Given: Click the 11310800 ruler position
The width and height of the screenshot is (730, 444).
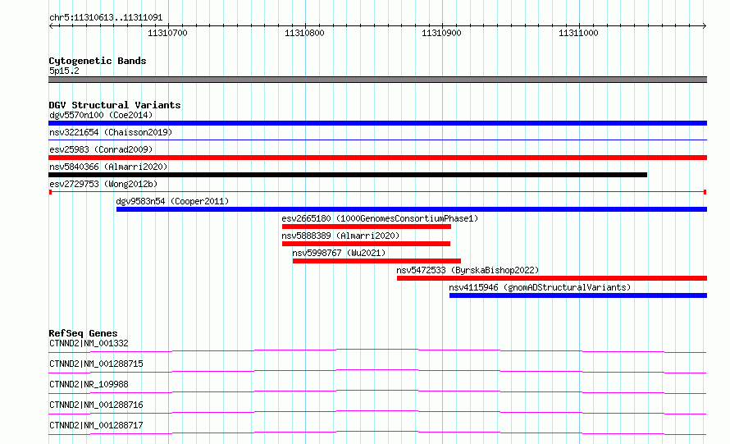Looking at the screenshot, I should (304, 33).
